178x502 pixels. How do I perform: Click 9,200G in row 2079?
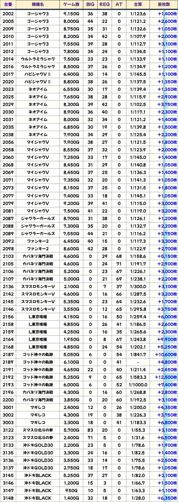(71, 203)
